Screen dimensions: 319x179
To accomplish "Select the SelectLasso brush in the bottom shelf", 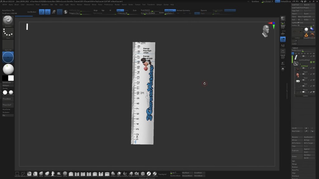I will coord(23,174).
